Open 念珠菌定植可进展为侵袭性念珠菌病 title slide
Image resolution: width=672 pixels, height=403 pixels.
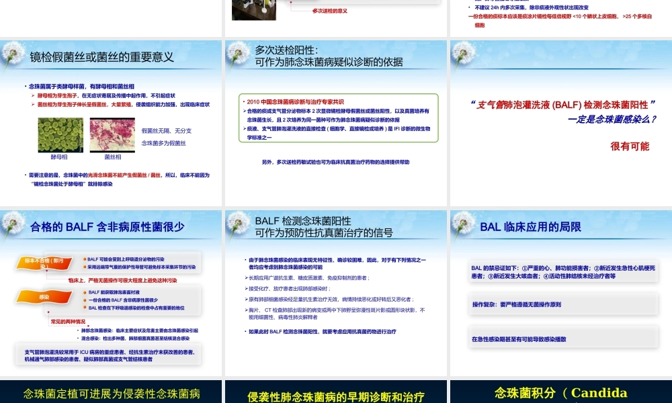[x=111, y=393]
